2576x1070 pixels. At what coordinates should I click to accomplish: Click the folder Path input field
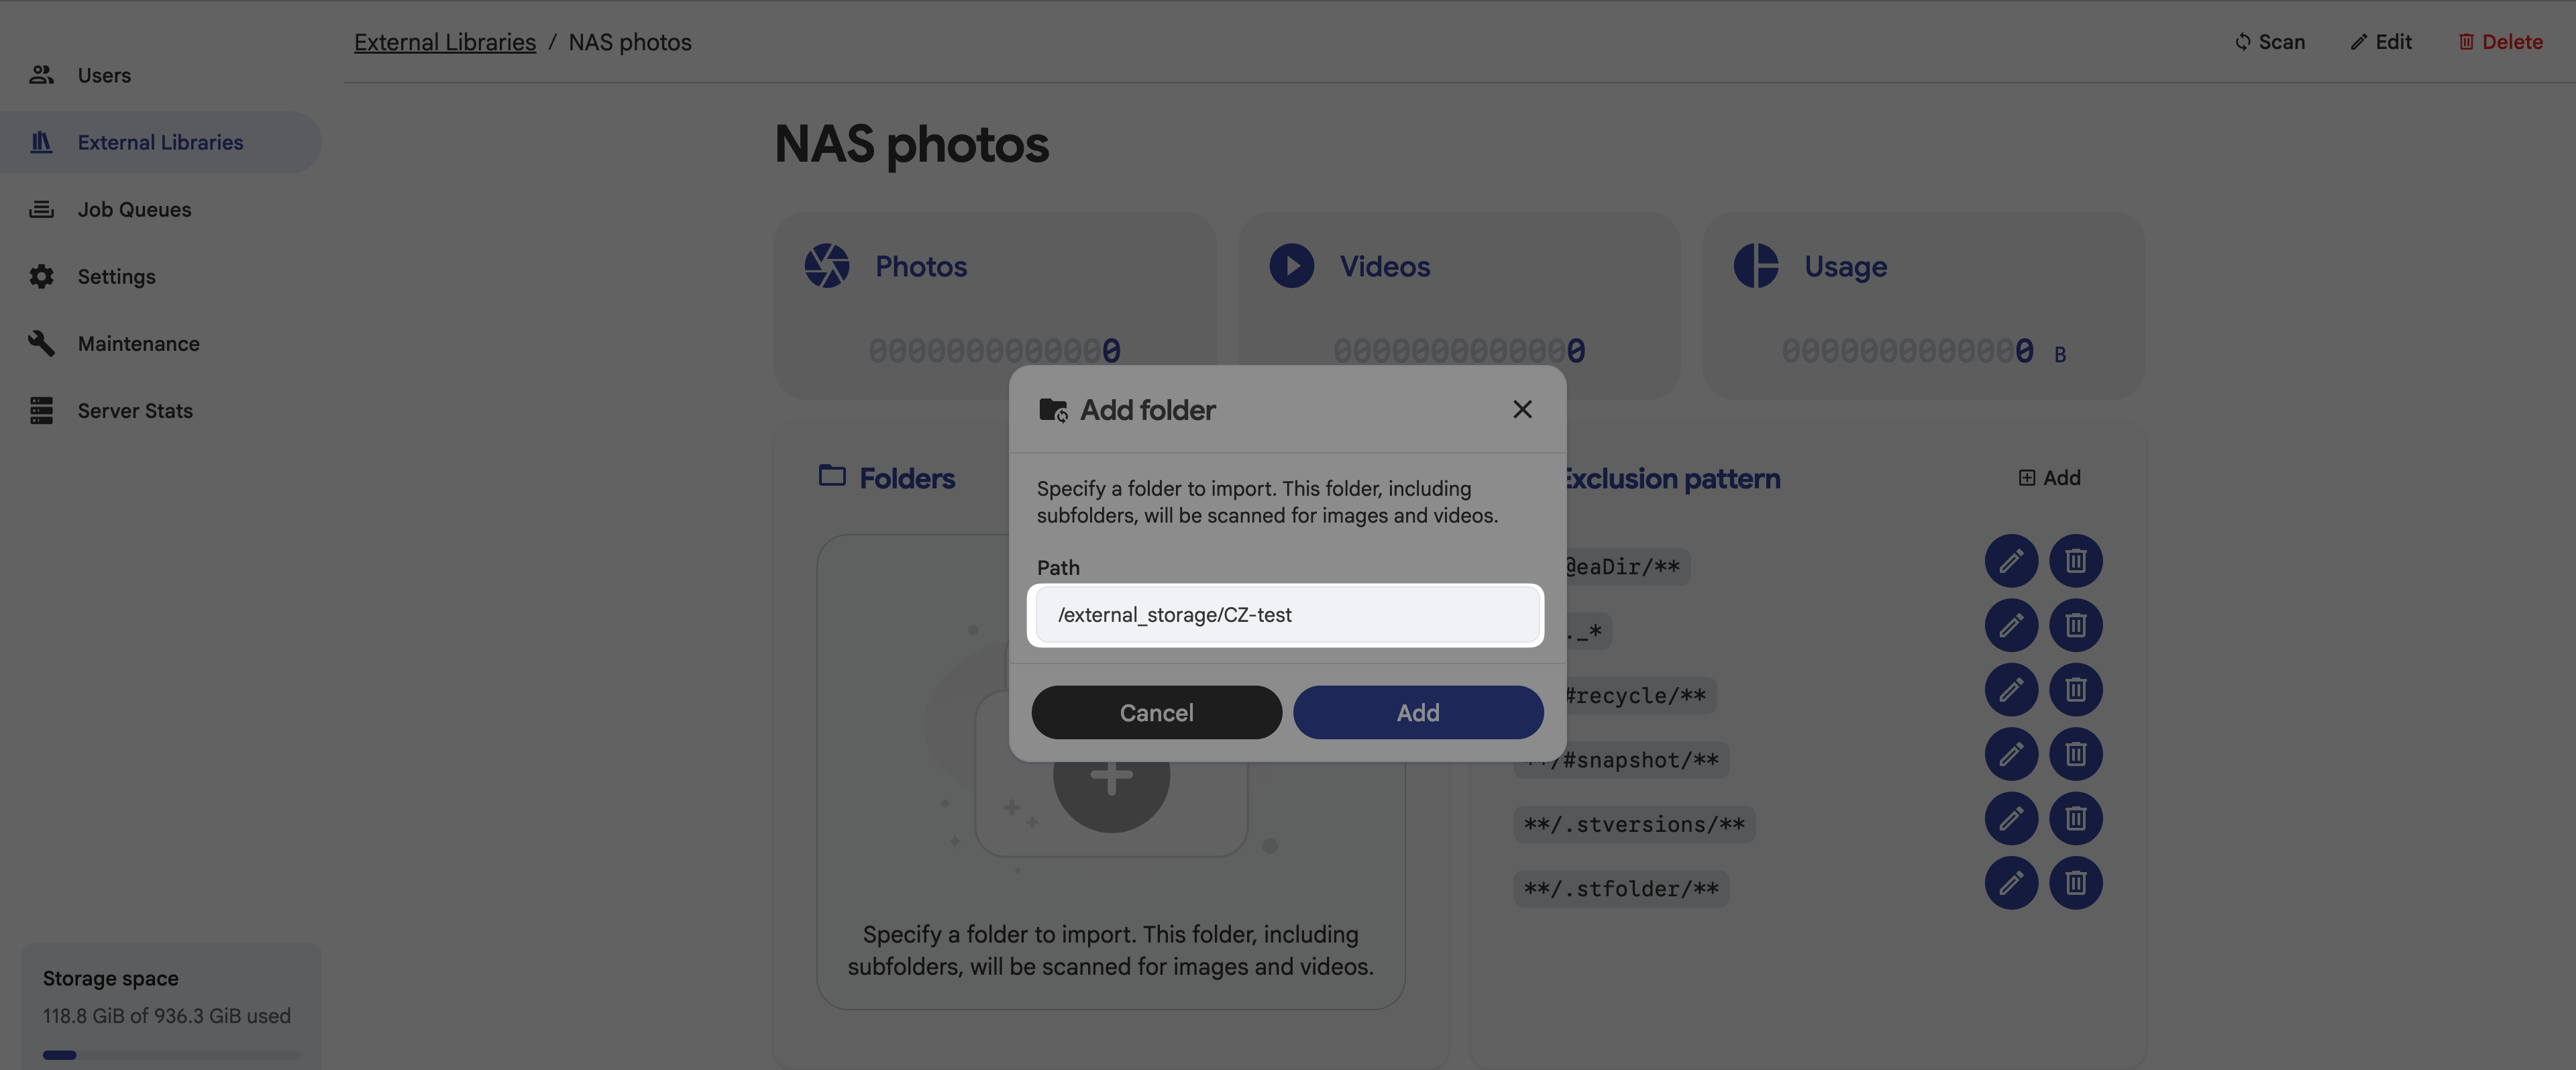click(x=1286, y=615)
